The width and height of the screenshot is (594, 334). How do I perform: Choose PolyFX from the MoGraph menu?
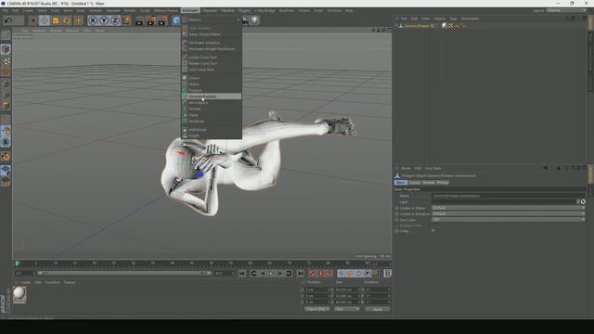click(212, 135)
